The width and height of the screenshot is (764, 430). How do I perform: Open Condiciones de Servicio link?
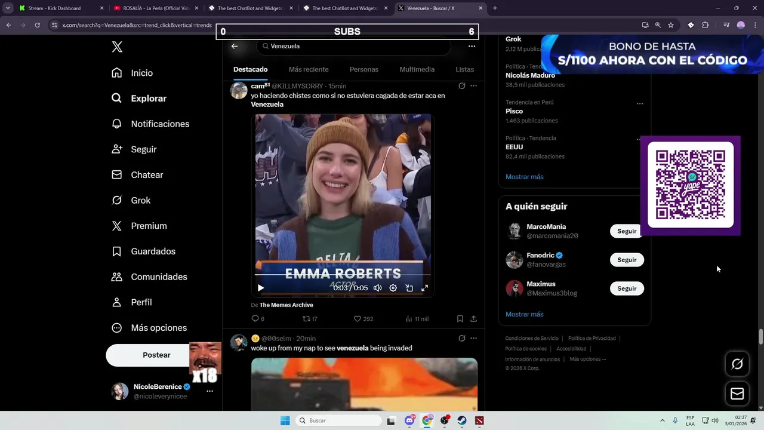pyautogui.click(x=532, y=339)
